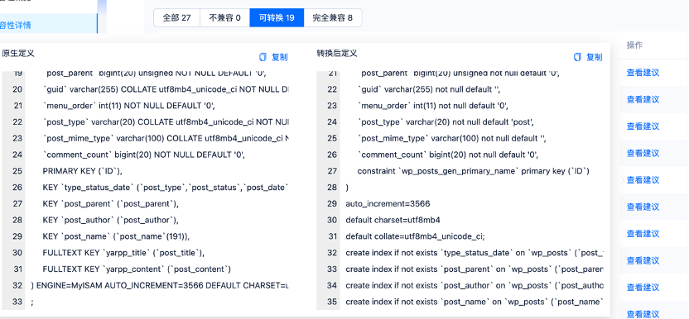The image size is (689, 319).
Task: Click `comment_count` NOT NULL DEFAULT line in 原生定义
Action: coord(144,155)
